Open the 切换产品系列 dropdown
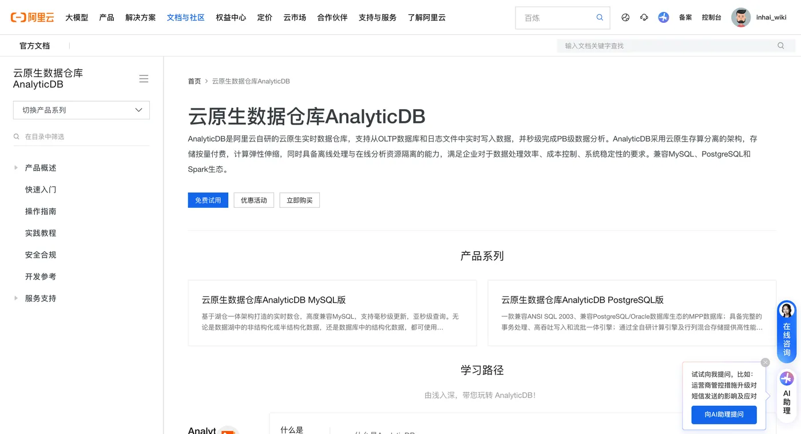Image resolution: width=801 pixels, height=434 pixels. pos(81,110)
